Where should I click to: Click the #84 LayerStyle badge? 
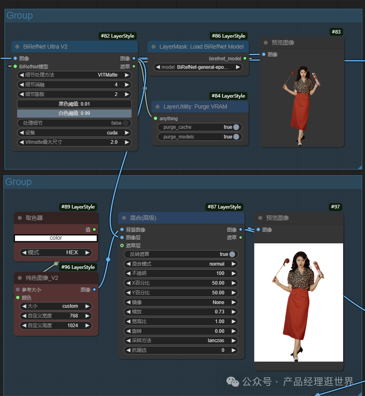228,96
